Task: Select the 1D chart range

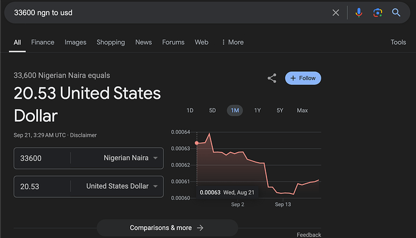Action: click(x=190, y=110)
